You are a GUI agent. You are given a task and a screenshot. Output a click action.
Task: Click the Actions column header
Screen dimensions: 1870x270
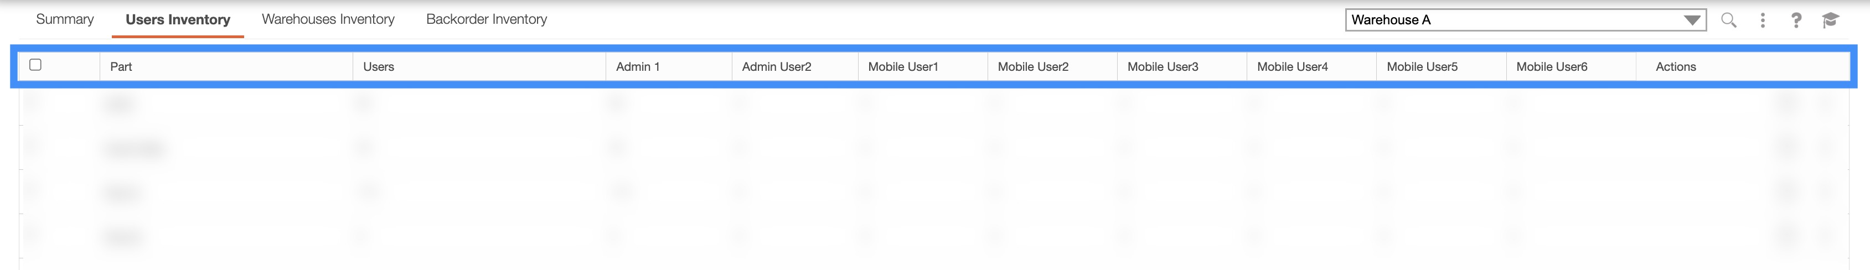(x=1676, y=67)
